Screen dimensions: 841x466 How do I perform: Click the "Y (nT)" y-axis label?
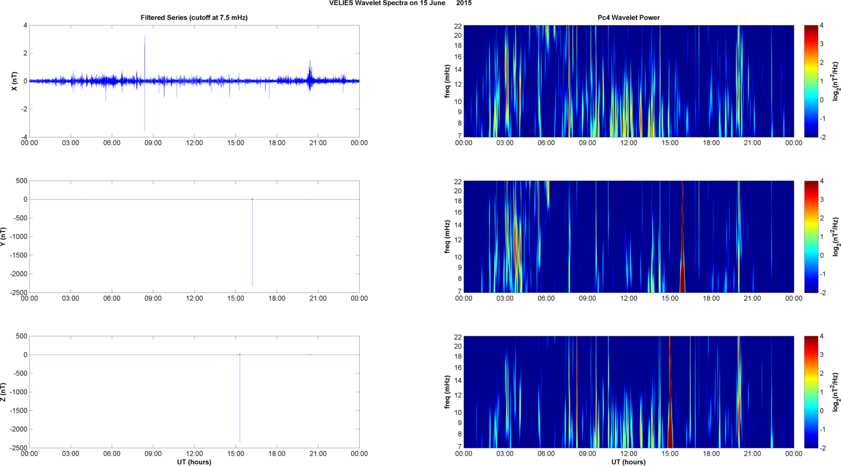3,237
